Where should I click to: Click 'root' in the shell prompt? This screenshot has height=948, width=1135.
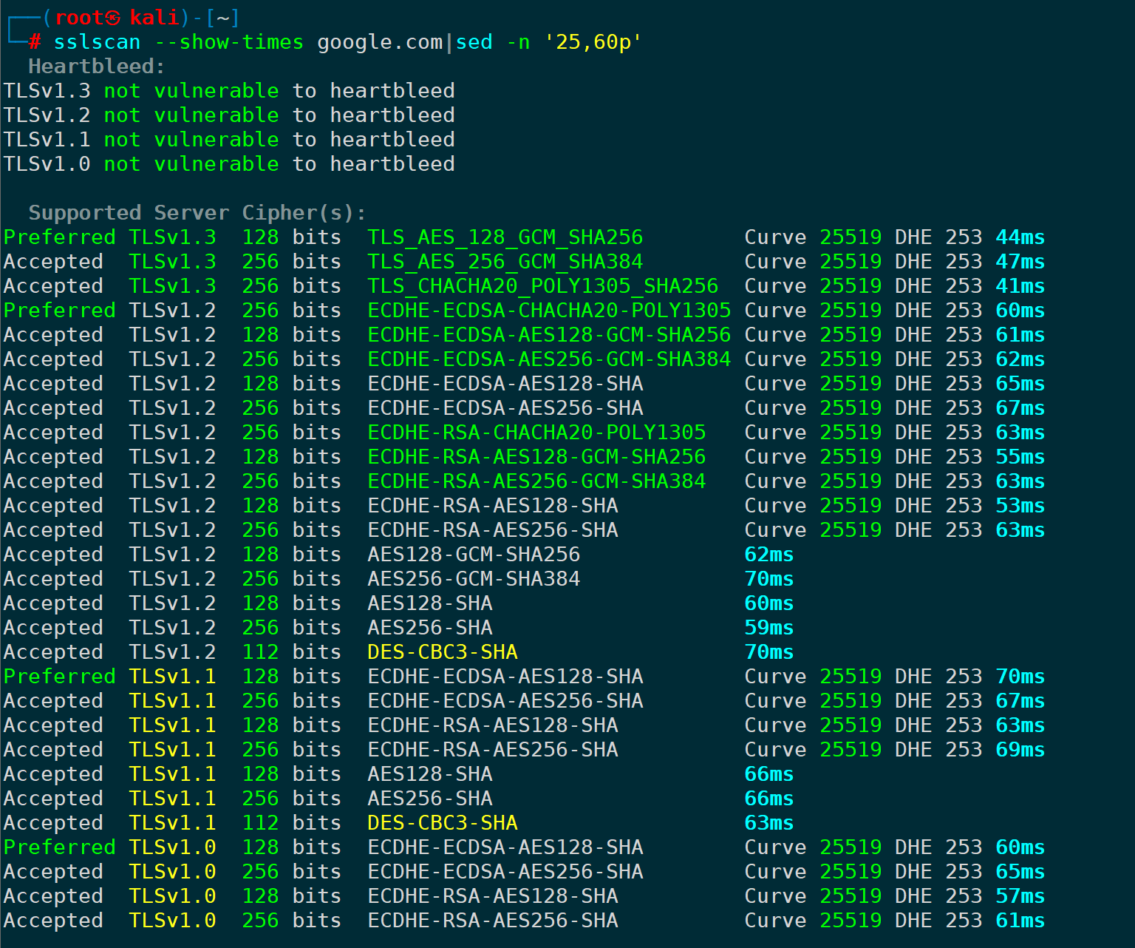[78, 18]
